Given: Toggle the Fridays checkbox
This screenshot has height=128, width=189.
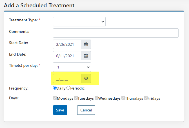Looking at the screenshot, I should 146,98.
